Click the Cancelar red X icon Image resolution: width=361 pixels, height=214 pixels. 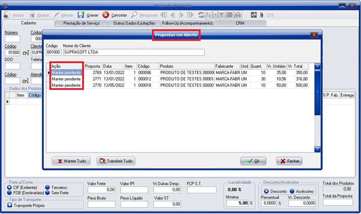106,15
